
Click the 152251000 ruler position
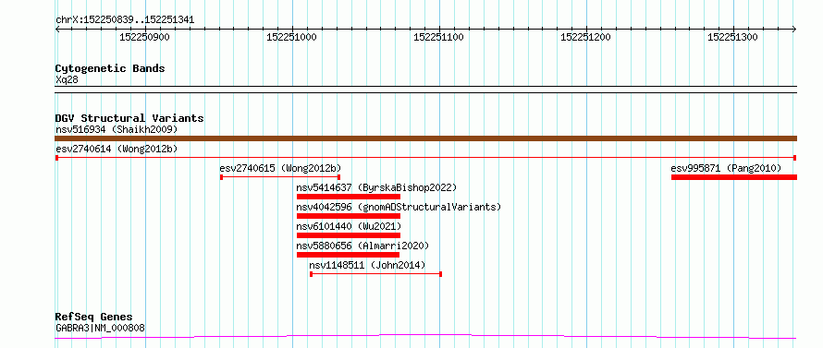292,37
